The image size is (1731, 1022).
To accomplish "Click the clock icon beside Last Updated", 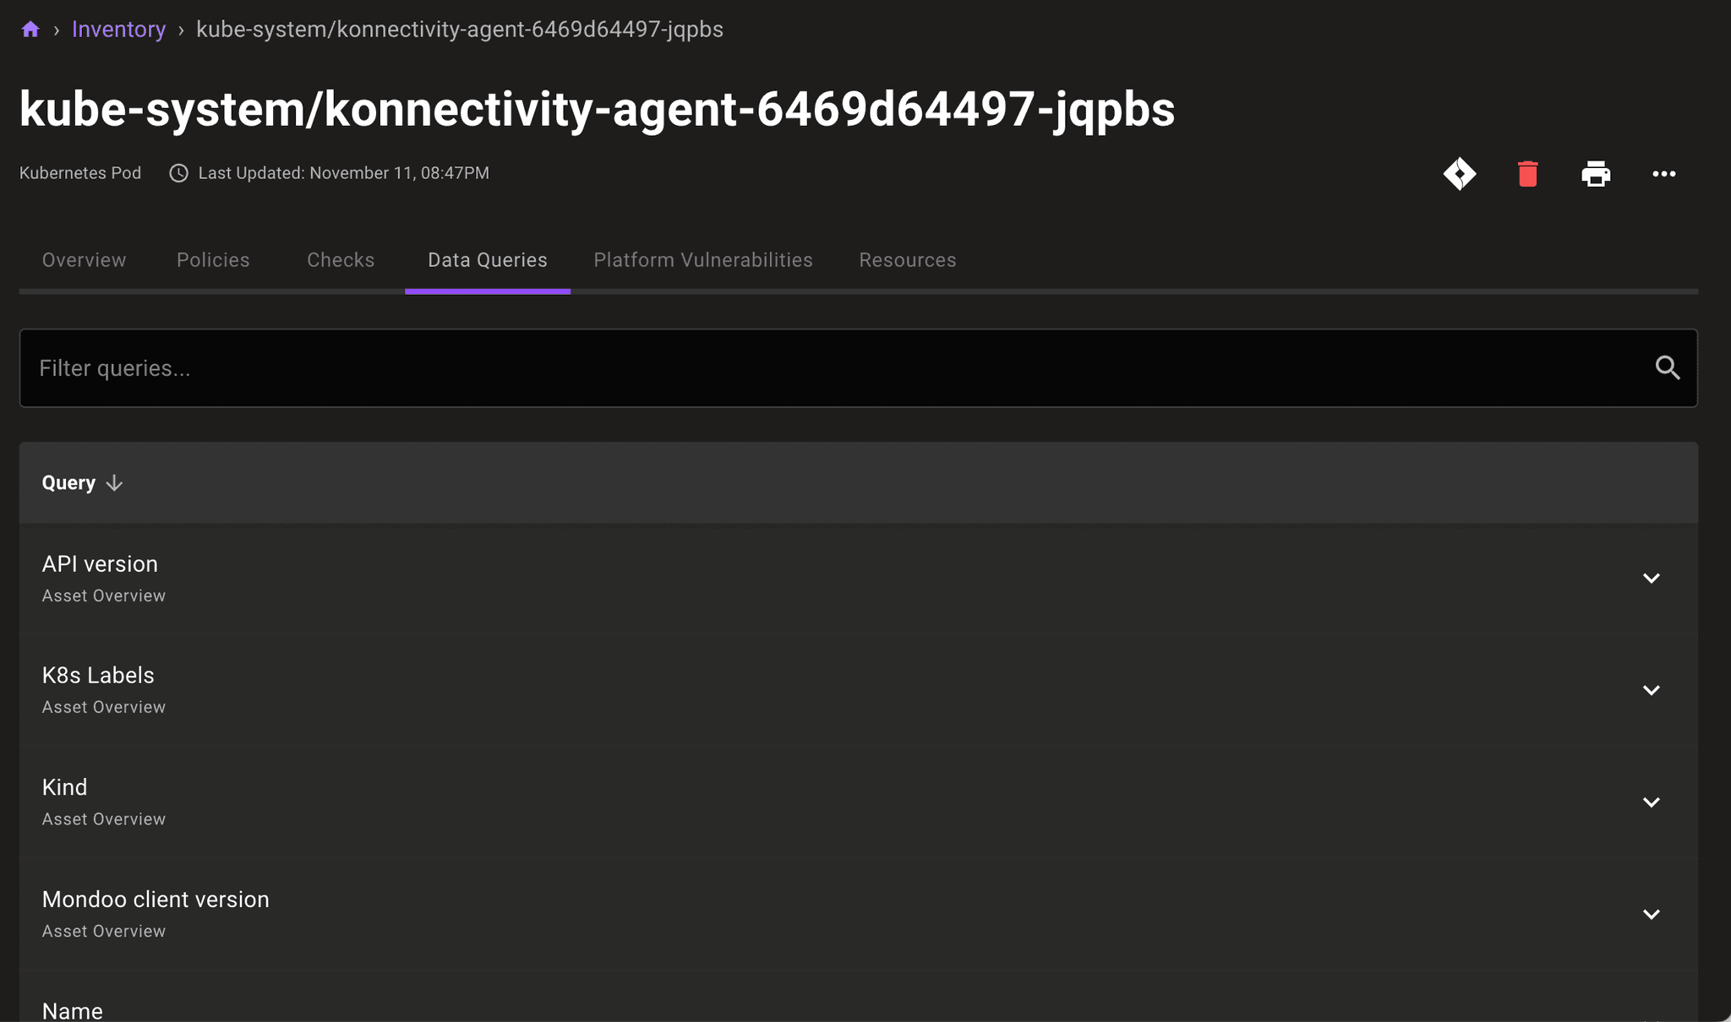I will (x=177, y=172).
